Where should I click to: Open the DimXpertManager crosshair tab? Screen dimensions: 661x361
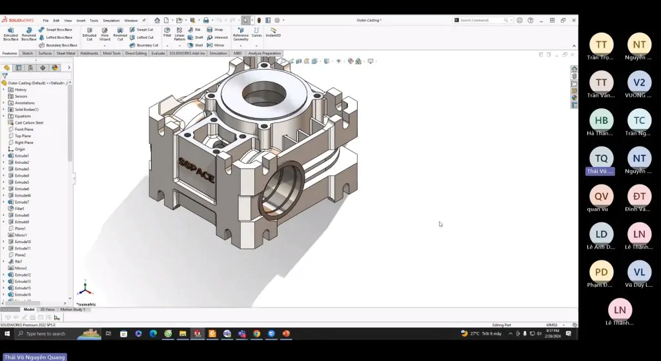click(43, 68)
